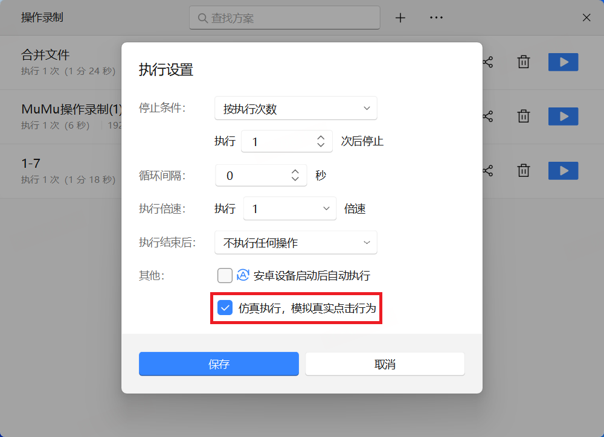Open the 执行结束后 action dropdown
604x437 pixels.
click(x=295, y=243)
